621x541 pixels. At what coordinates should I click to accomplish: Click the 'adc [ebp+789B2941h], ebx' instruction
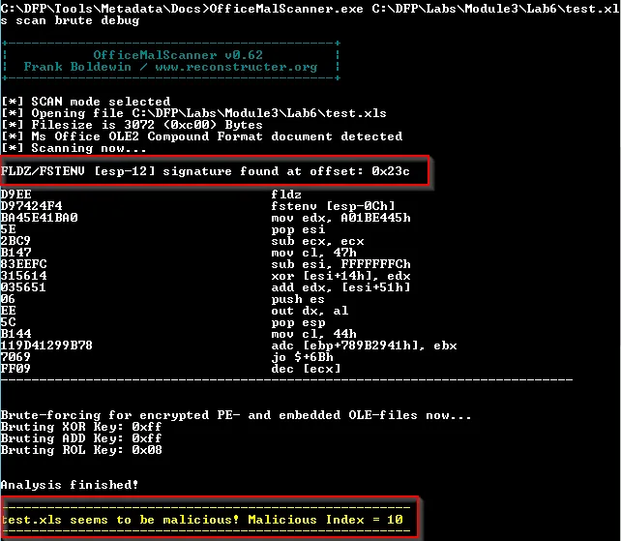pyautogui.click(x=365, y=346)
